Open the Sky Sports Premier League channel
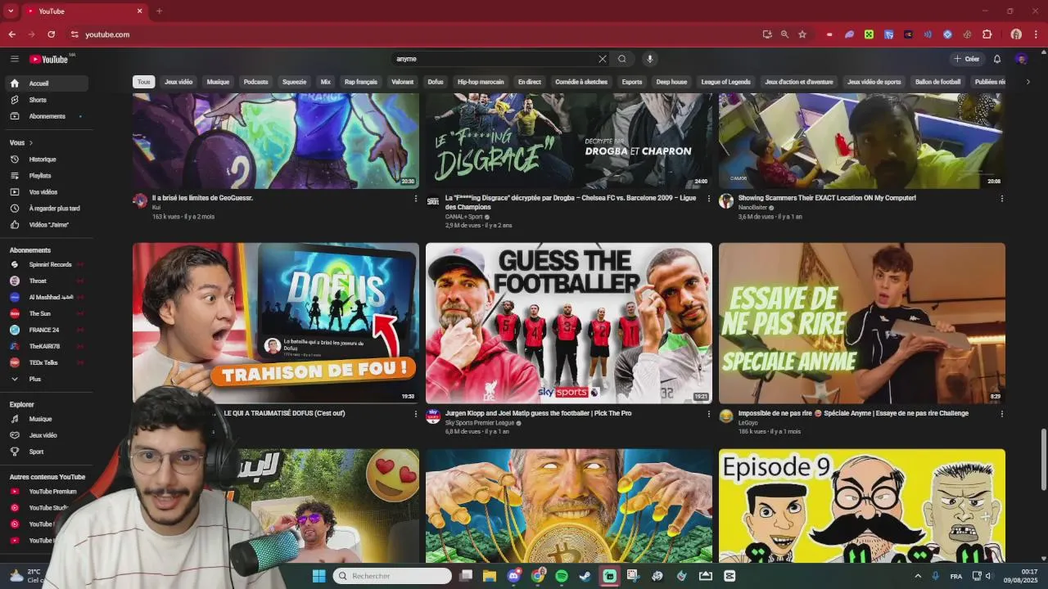 [x=480, y=423]
